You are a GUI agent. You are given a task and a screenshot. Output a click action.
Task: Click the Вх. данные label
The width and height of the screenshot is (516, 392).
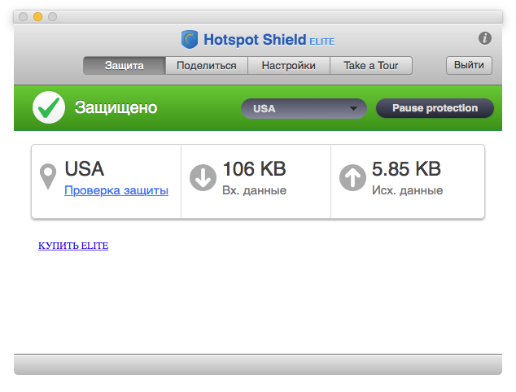click(255, 190)
